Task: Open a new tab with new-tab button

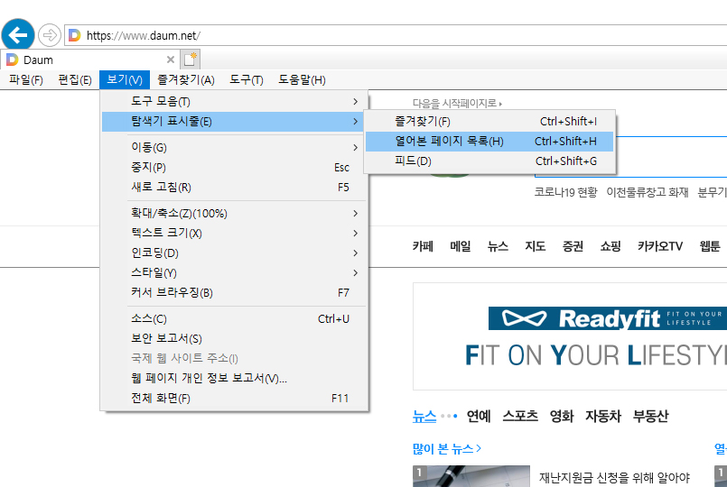Action: (x=190, y=60)
